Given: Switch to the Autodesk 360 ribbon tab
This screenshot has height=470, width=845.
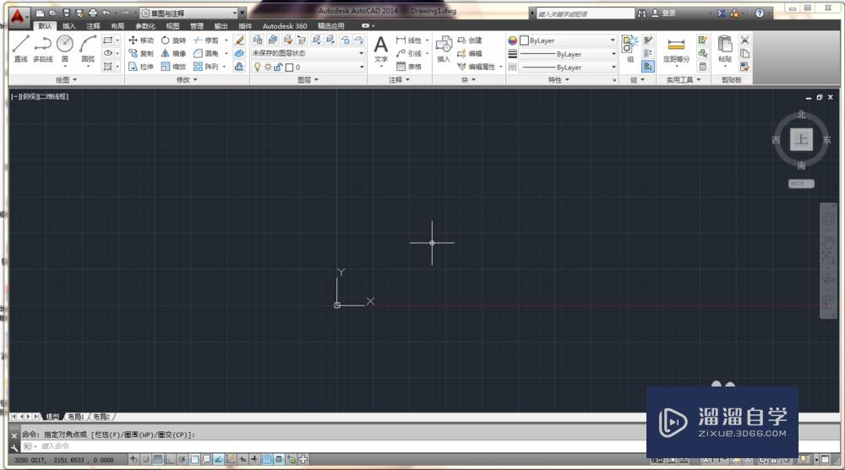Looking at the screenshot, I should point(285,26).
